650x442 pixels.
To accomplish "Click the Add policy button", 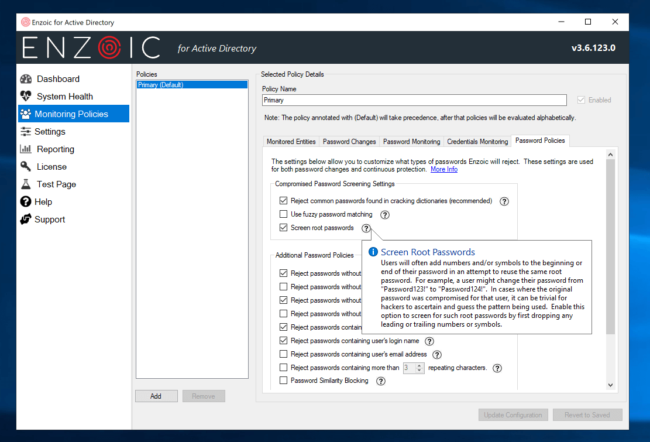I will pyautogui.click(x=156, y=396).
